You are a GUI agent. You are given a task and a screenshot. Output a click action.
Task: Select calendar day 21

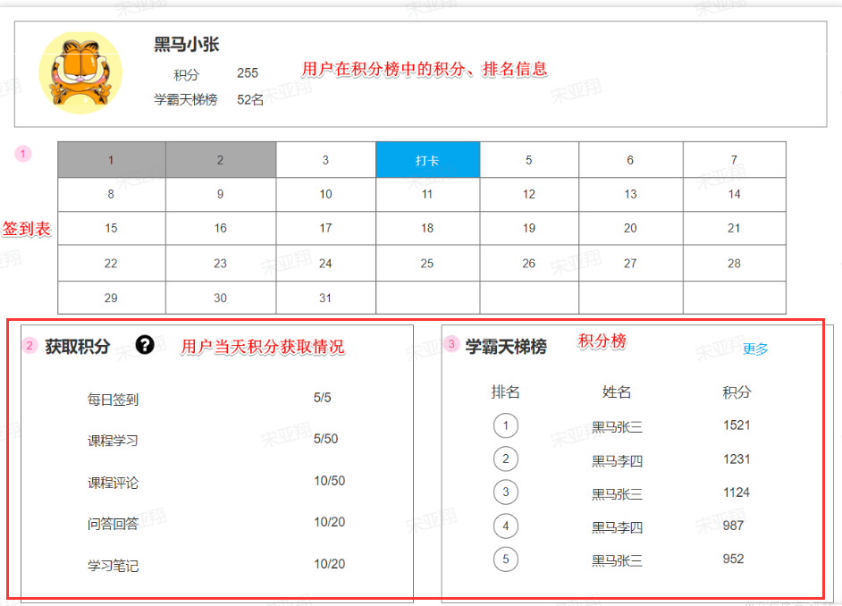coord(734,228)
